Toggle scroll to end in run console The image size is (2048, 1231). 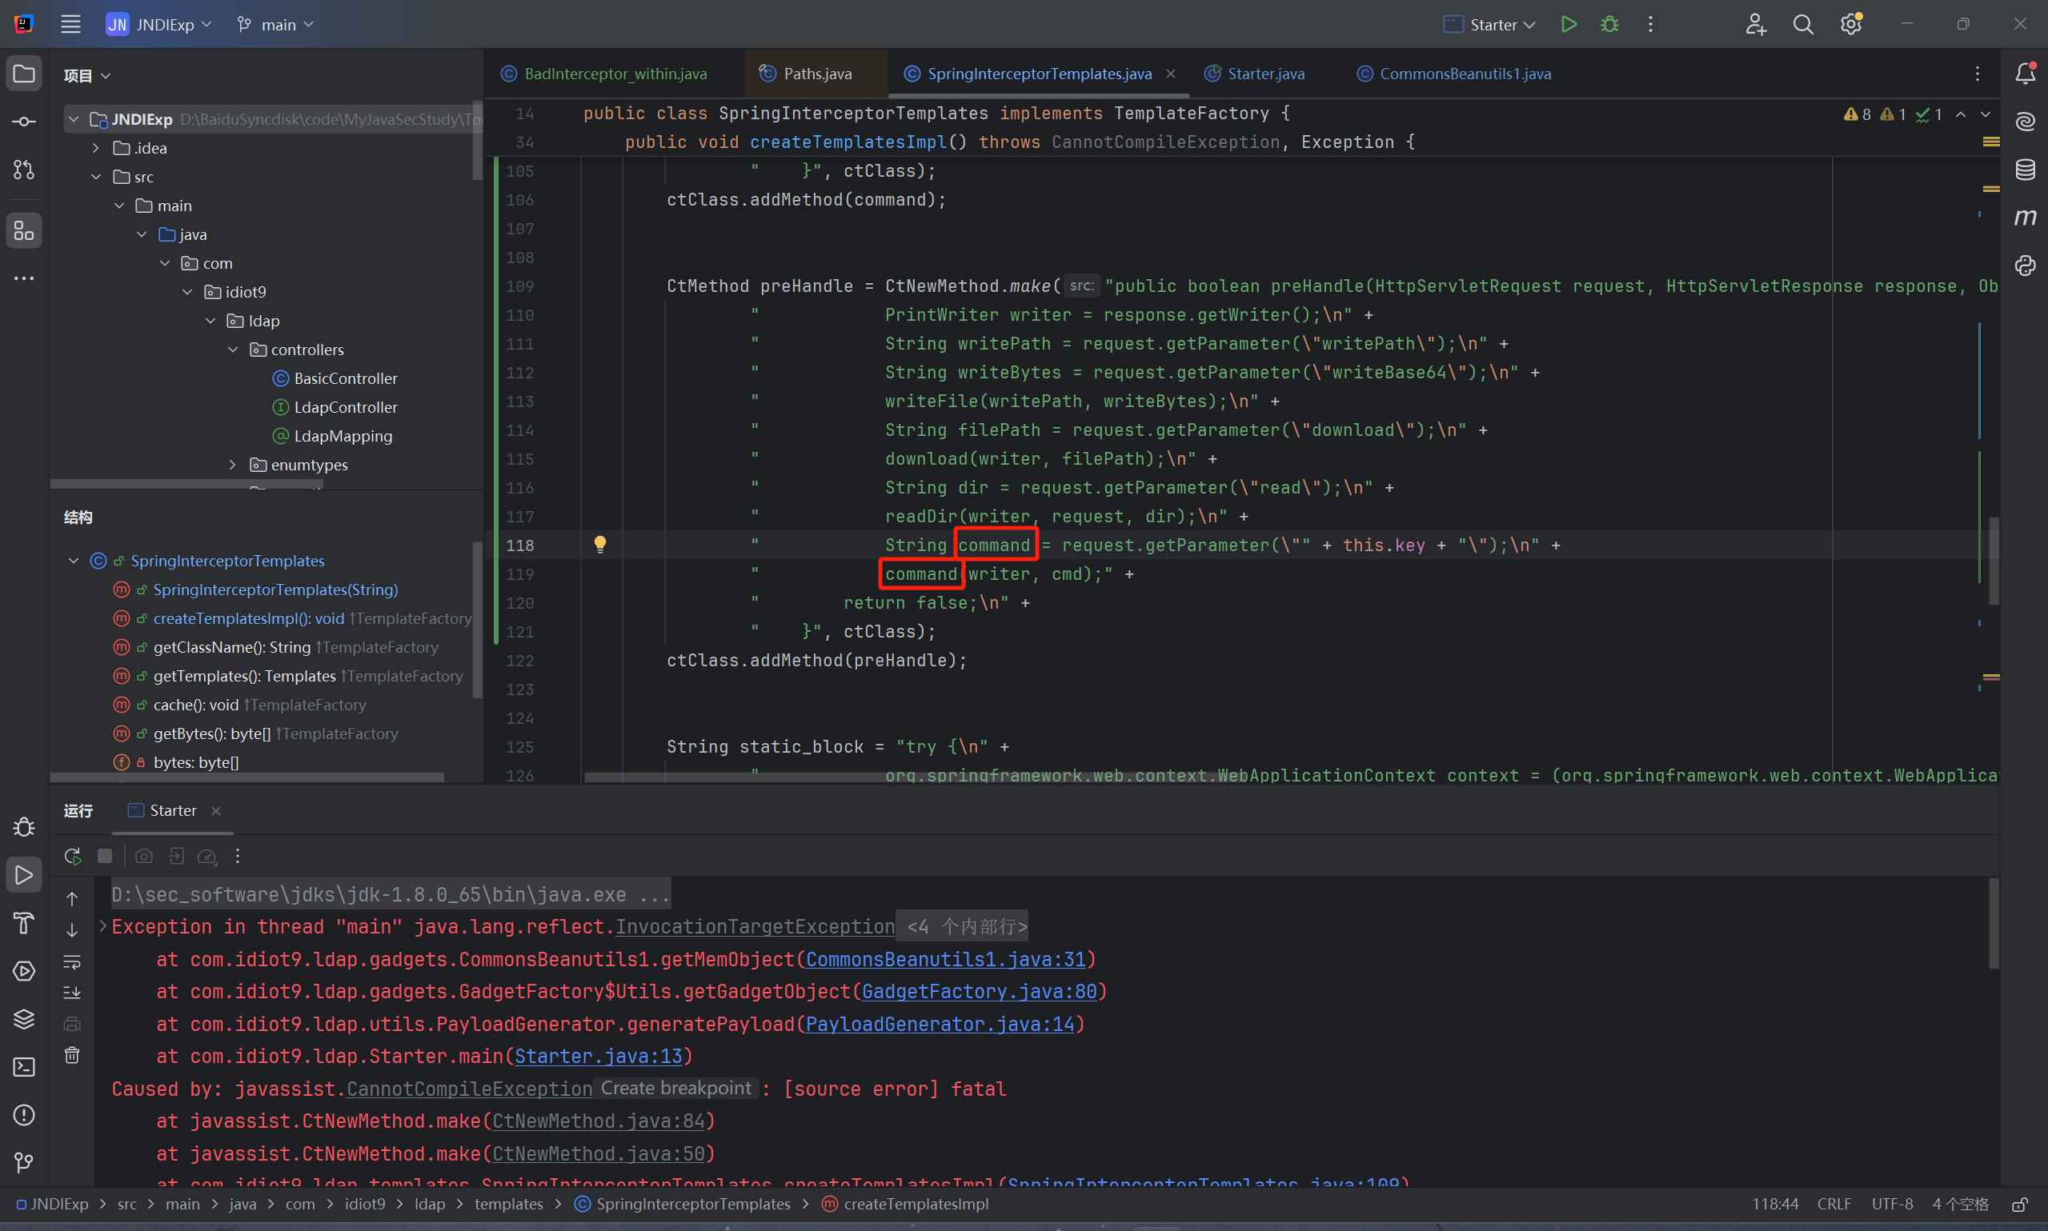pos(72,993)
